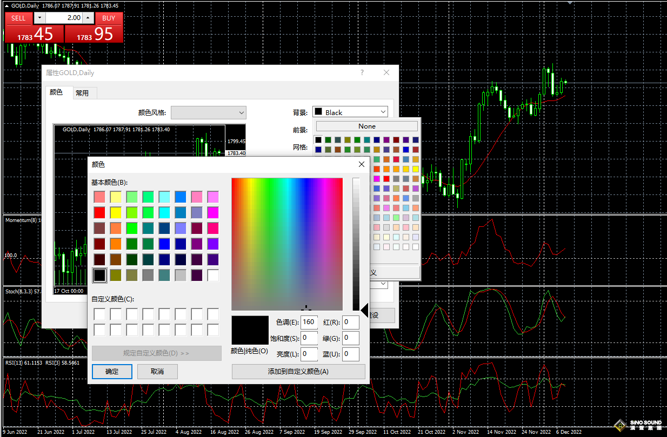Screen dimensions: 667x437
Task: Pick the black swatch in the palette popup
Action: (318, 140)
